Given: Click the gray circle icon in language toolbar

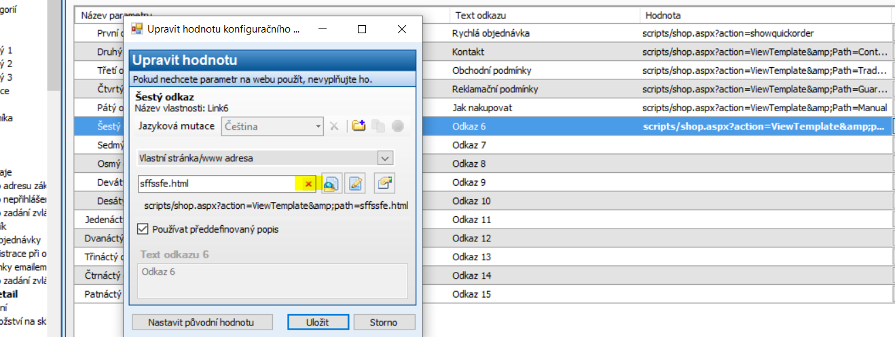Looking at the screenshot, I should 398,126.
